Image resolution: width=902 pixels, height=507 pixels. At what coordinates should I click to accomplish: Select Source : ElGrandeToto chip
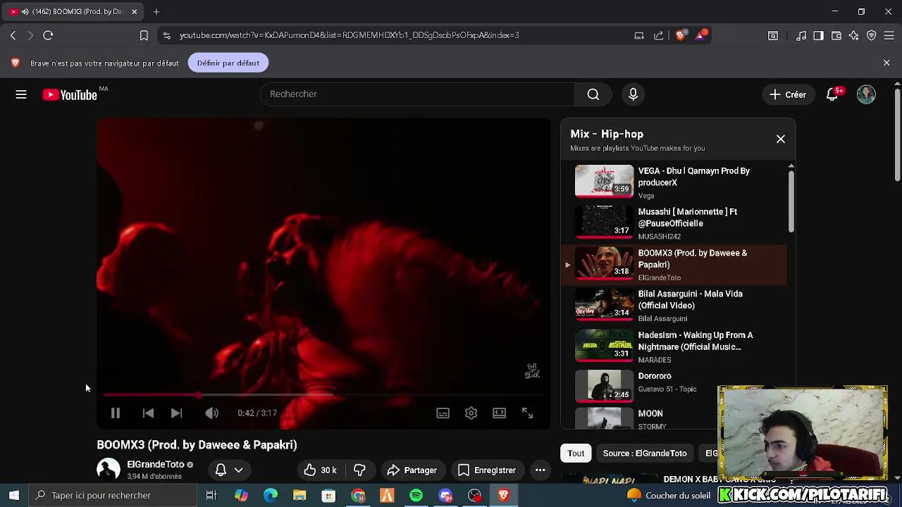click(x=645, y=453)
